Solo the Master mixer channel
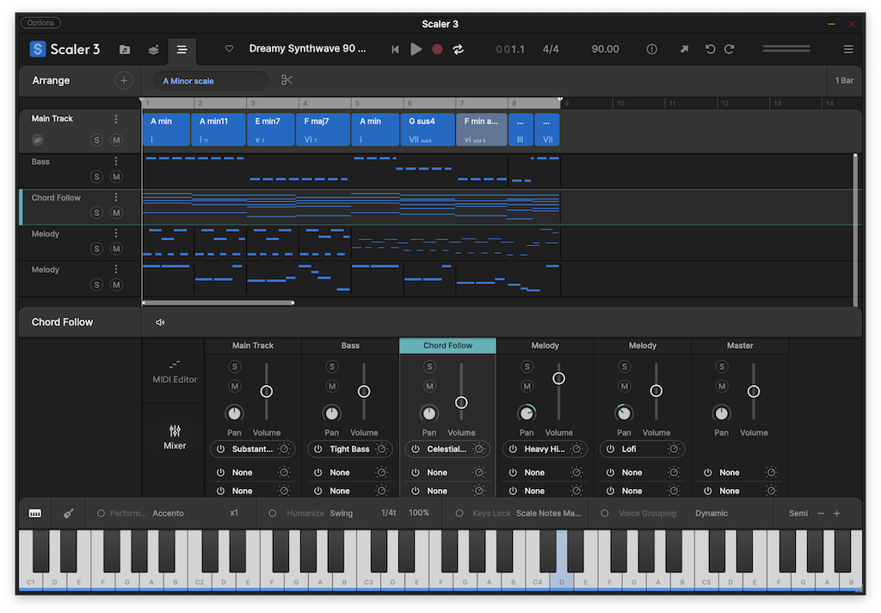881x613 pixels. pyautogui.click(x=722, y=367)
